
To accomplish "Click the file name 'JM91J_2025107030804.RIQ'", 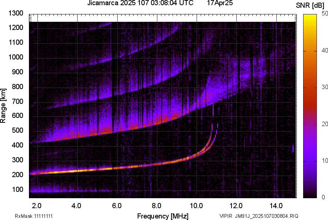I will tap(266, 216).
